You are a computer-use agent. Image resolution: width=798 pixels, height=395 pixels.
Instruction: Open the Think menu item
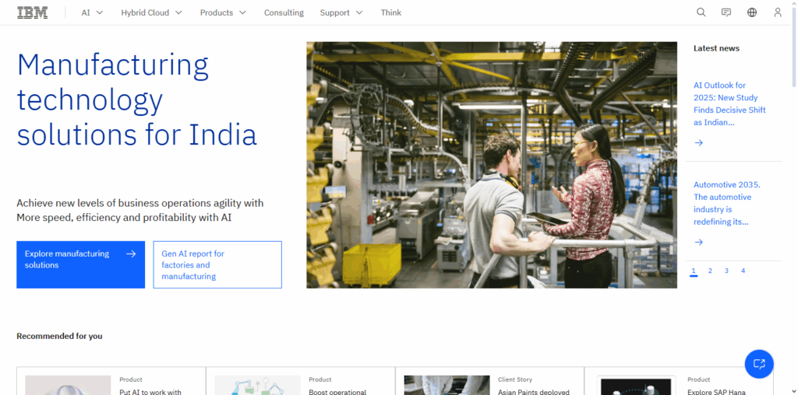(x=391, y=12)
